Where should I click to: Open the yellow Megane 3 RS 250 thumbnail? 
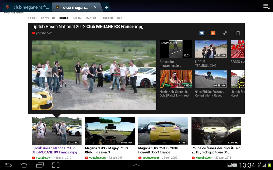click(163, 131)
